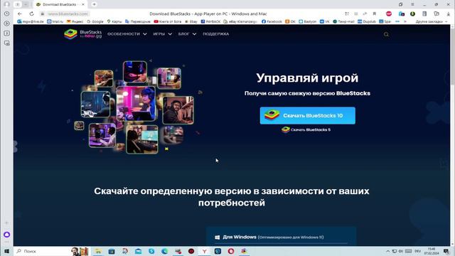Screen dimensions: 455x256
Task: Open the downloads arrow icon in browser toolbar
Action: [x=449, y=14]
